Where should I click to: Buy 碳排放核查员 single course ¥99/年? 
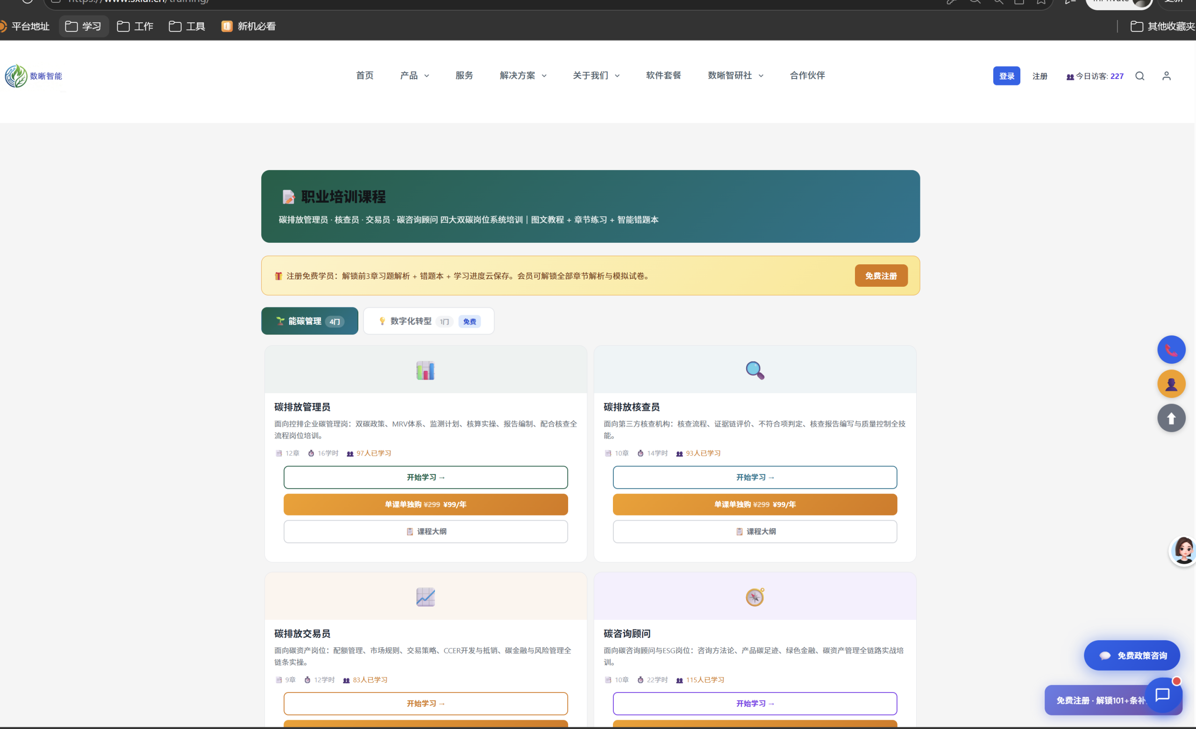point(755,504)
